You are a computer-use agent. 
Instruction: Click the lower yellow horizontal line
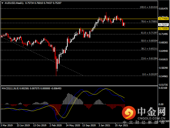[79, 29]
